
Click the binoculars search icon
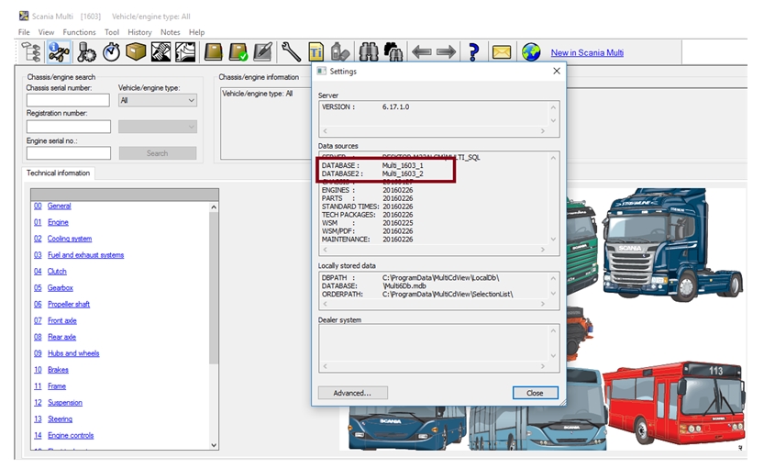(369, 51)
